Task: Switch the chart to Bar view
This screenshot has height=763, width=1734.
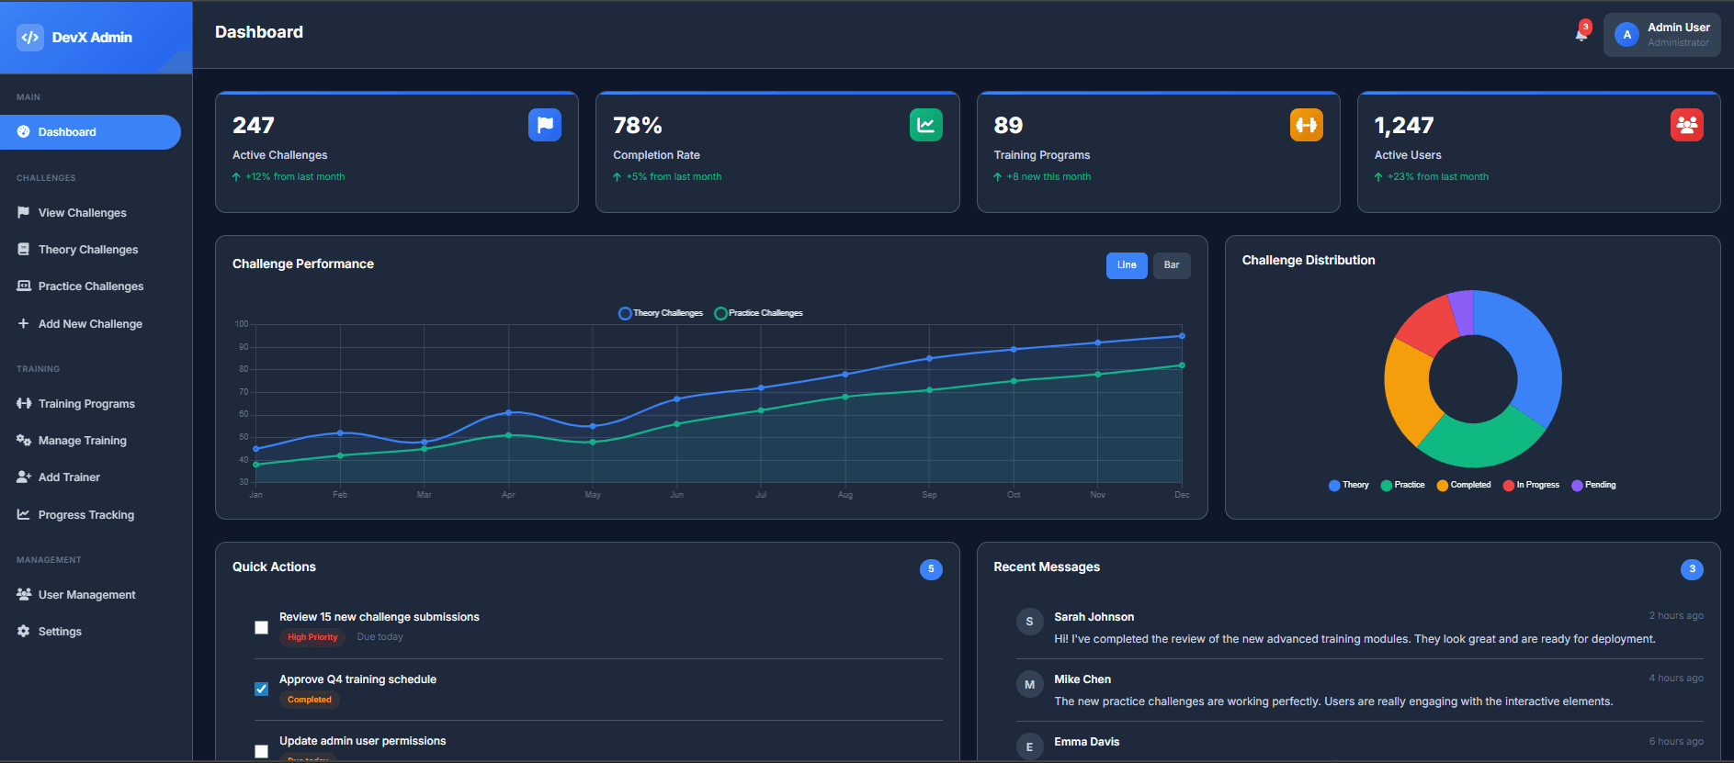Action: [x=1171, y=265]
